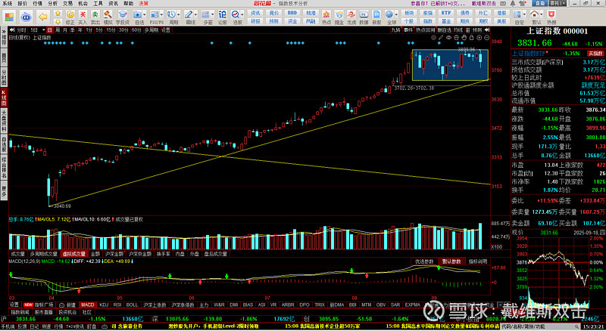The image size is (606, 331).
Task: Switch chart period to 60分
Action: pyautogui.click(x=136, y=30)
